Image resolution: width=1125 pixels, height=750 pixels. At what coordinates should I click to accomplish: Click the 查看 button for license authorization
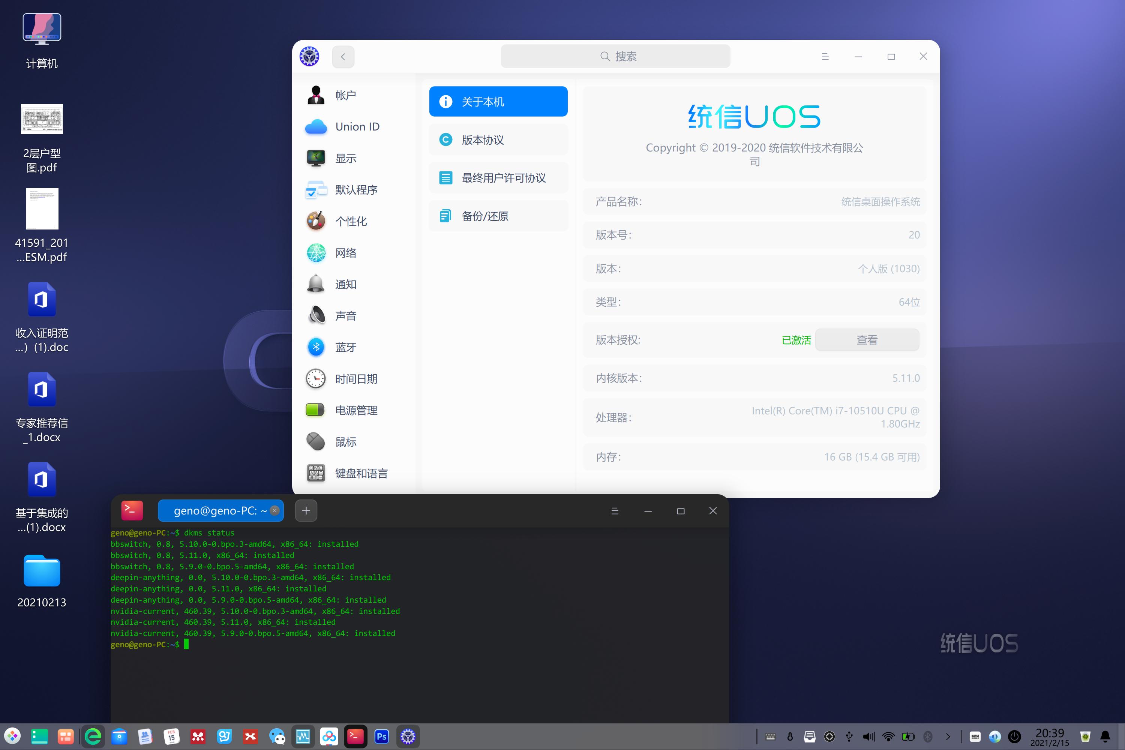tap(866, 340)
